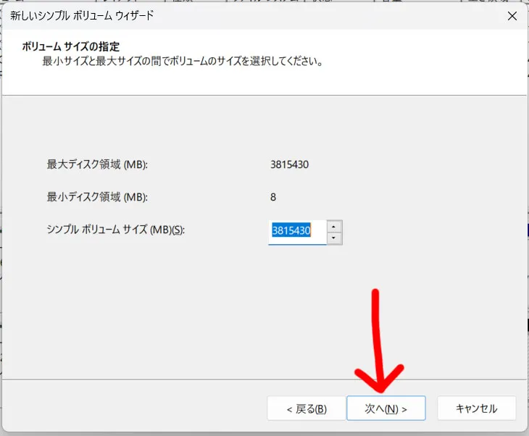Image resolution: width=529 pixels, height=436 pixels.
Task: Click the wizard title bar text
Action: (x=82, y=16)
